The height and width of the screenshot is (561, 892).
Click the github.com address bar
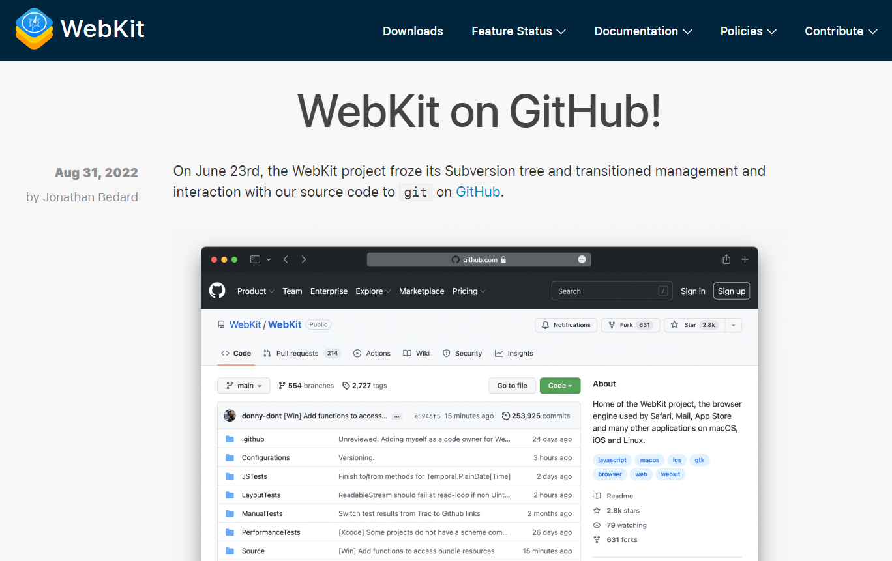[x=479, y=259]
